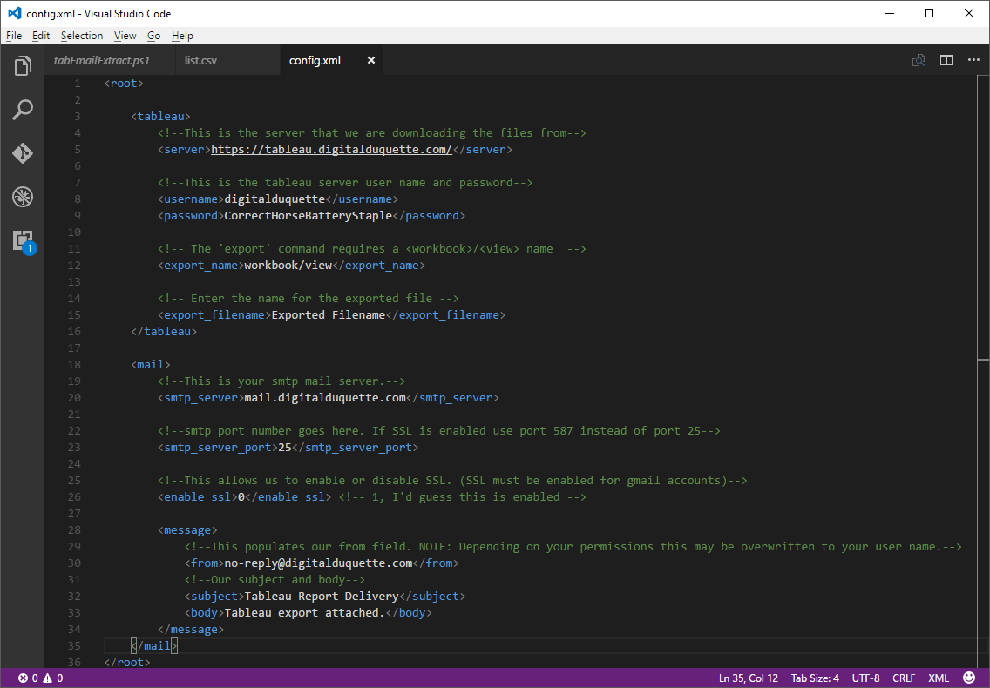Split the editor with the split icon
The width and height of the screenshot is (990, 688).
(946, 61)
